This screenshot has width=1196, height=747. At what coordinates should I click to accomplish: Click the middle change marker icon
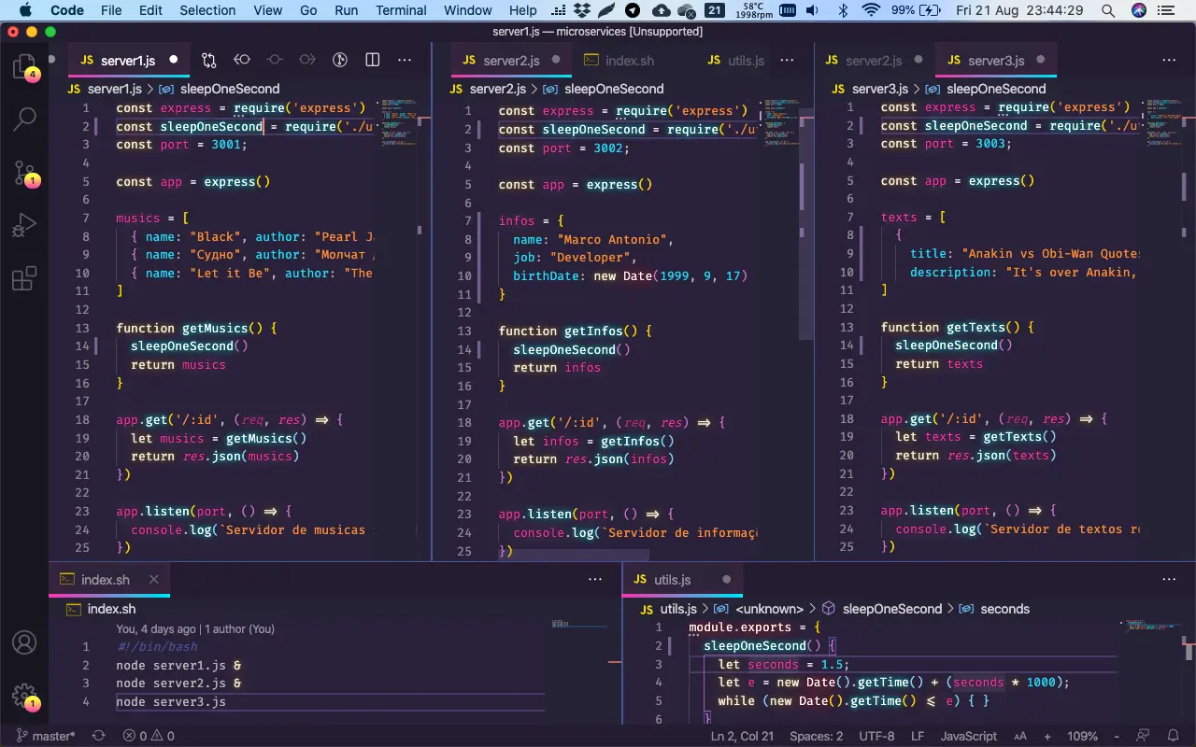tap(275, 60)
